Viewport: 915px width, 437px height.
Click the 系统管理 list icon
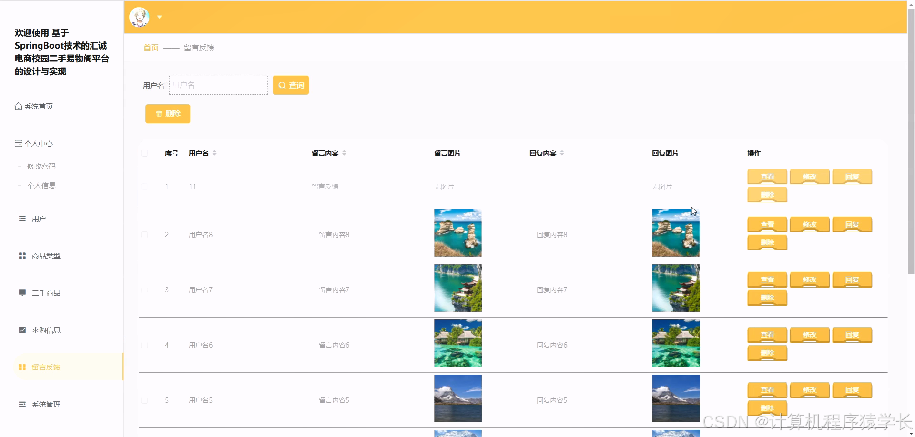tap(22, 404)
